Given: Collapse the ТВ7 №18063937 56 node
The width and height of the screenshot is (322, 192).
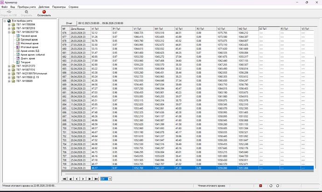Looking at the screenshot, I should coord(9,32).
